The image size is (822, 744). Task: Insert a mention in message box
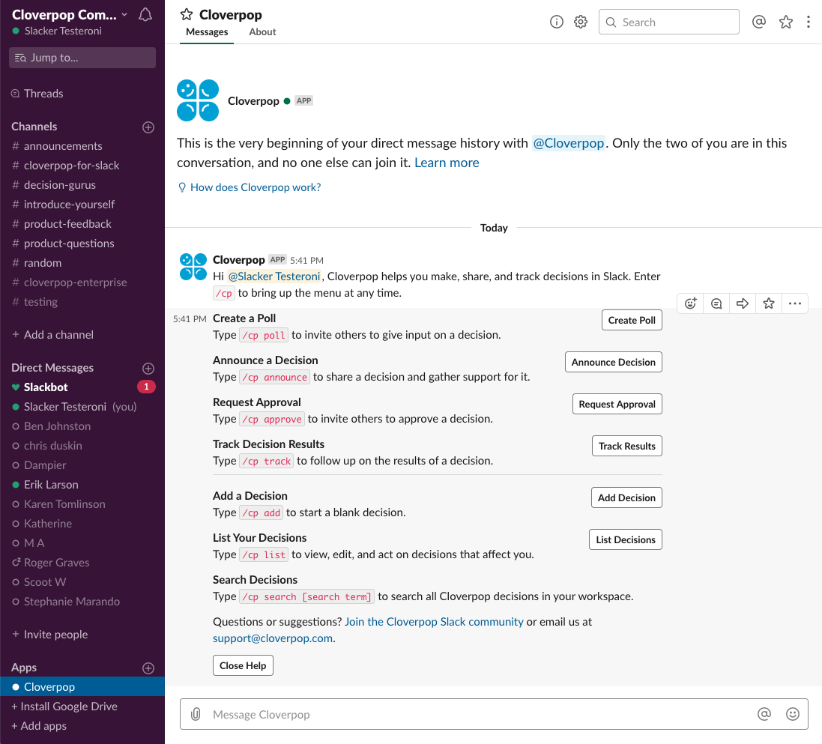pos(764,714)
